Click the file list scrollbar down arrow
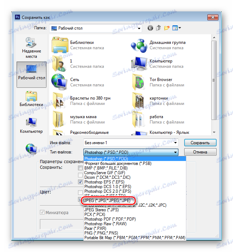Viewport: 233px width, 252px height. coord(214,132)
